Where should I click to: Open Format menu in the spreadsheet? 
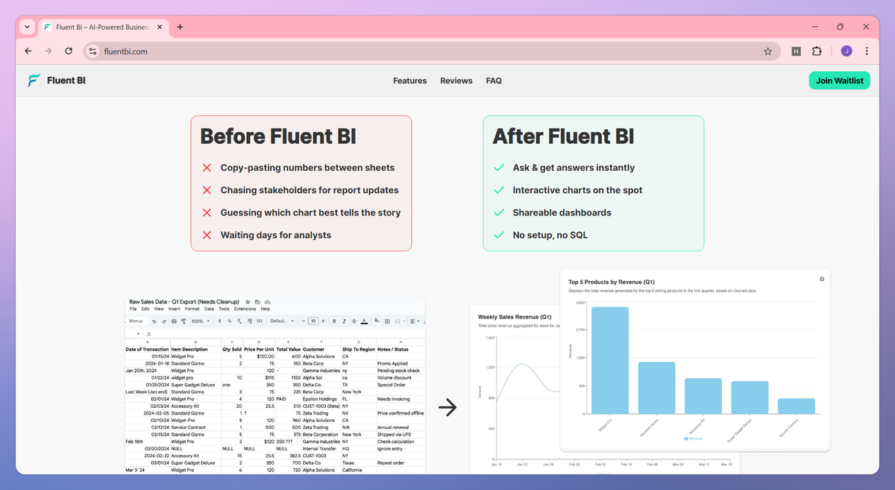pyautogui.click(x=192, y=309)
